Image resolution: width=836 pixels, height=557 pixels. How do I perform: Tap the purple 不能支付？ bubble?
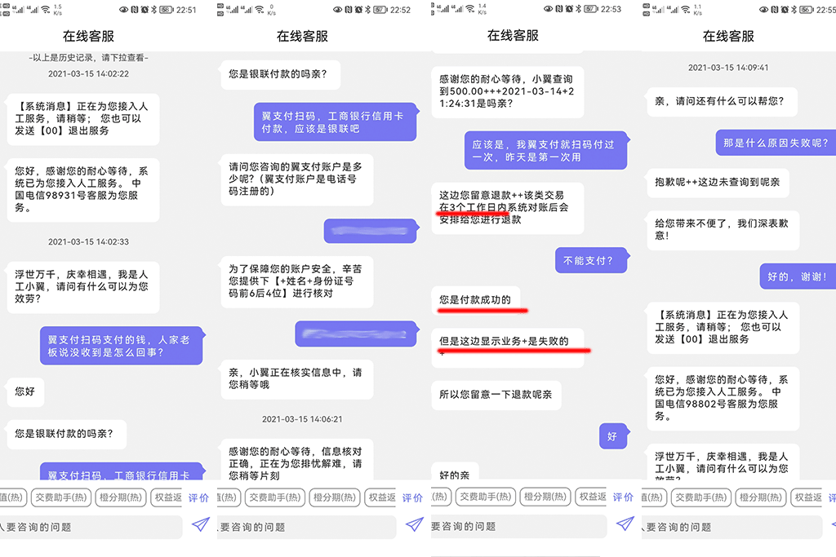point(591,260)
